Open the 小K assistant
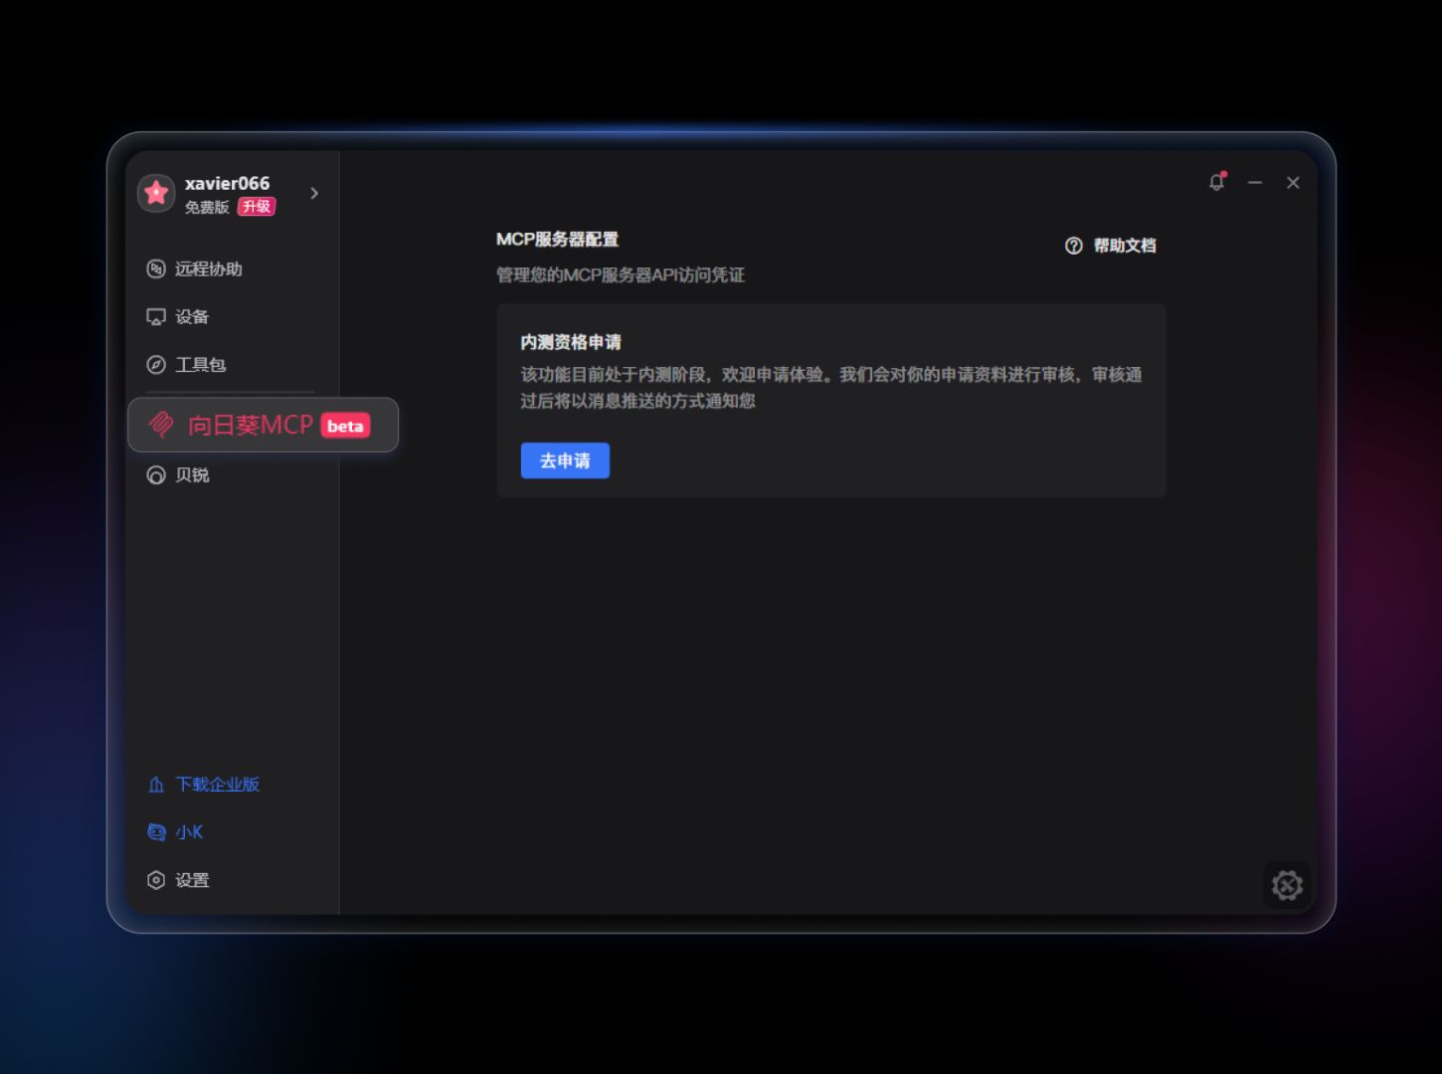Screen dimensions: 1442x1074 click(x=175, y=832)
